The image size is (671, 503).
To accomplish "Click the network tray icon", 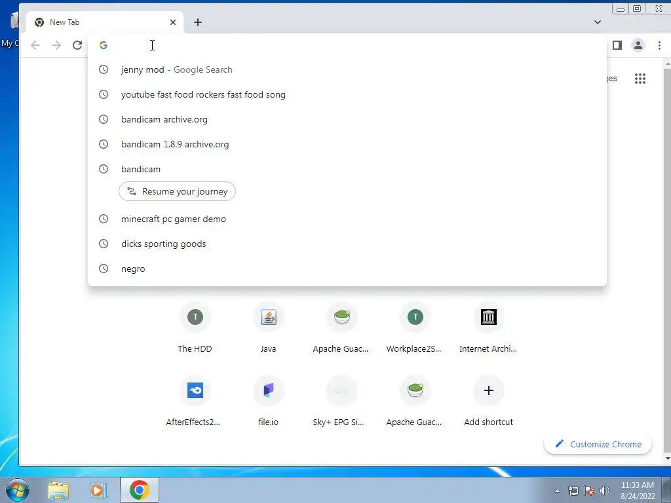I will pyautogui.click(x=573, y=491).
